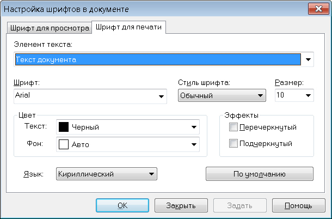The image size is (332, 219).
Task: Select the 'Шрифт для печати' tab
Action: tap(128, 27)
